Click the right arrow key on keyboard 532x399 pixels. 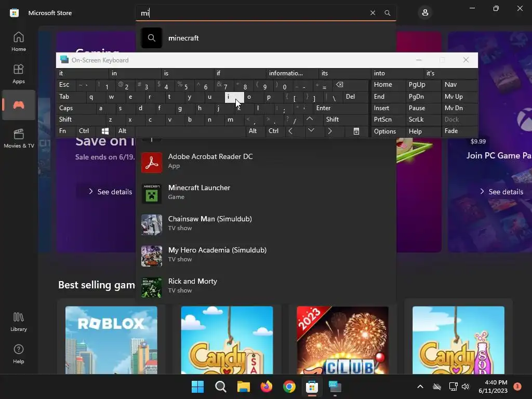pyautogui.click(x=330, y=131)
